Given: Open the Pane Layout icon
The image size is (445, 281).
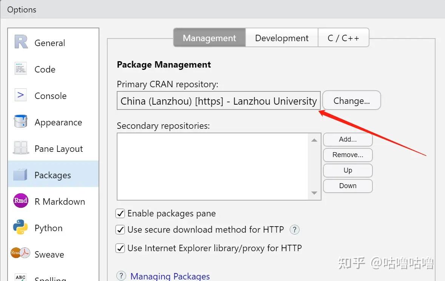Looking at the screenshot, I should point(21,148).
